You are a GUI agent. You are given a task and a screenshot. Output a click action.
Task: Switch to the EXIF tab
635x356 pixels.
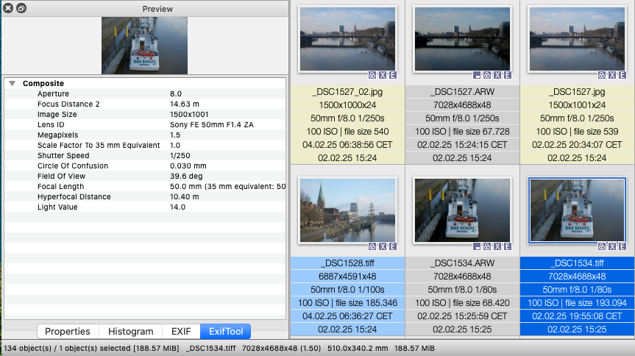(181, 332)
